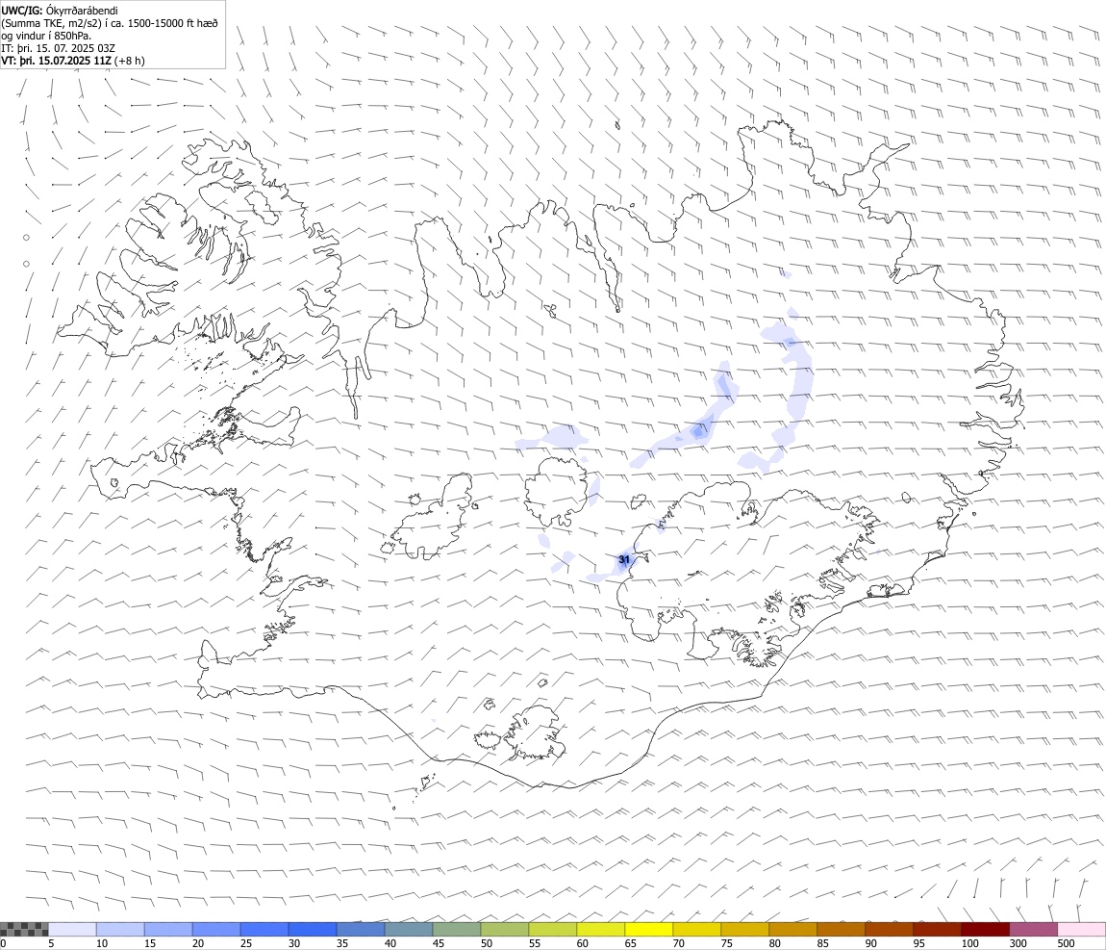Select the legend swatch between 90 and 95
Viewport: 1106px width, 950px height.
click(x=889, y=929)
